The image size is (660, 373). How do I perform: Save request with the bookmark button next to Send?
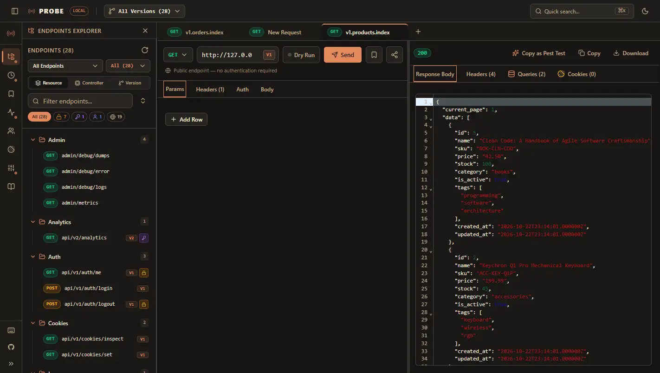pyautogui.click(x=374, y=55)
